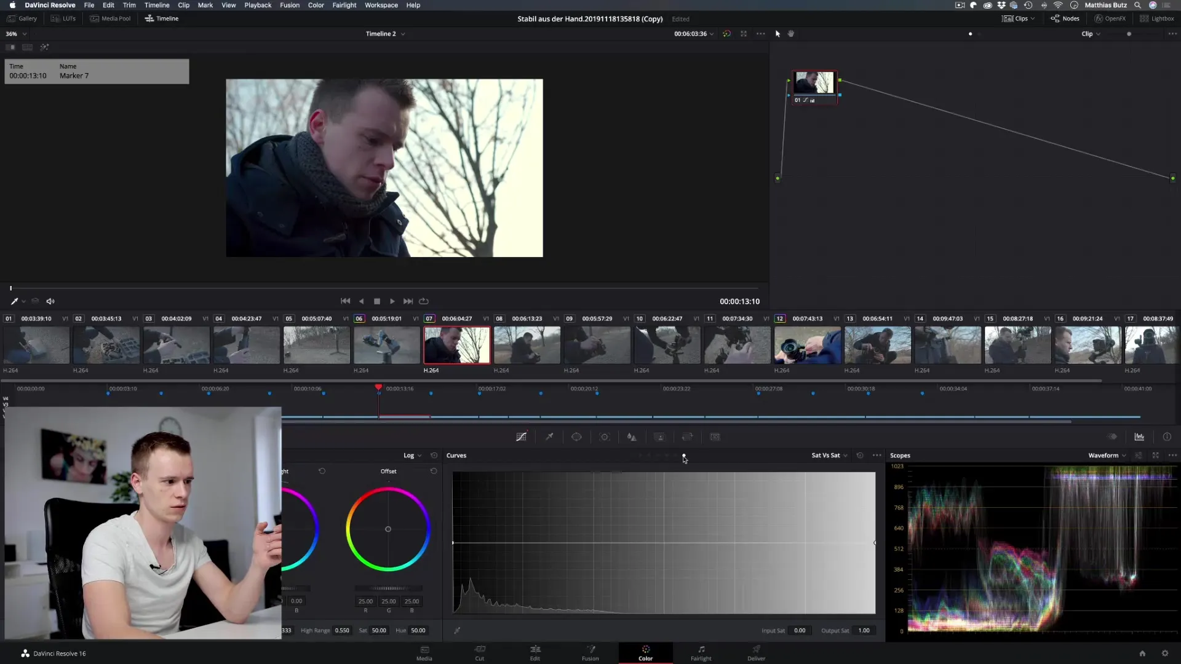
Task: Open the Timeline 2 dropdown
Action: coord(386,34)
